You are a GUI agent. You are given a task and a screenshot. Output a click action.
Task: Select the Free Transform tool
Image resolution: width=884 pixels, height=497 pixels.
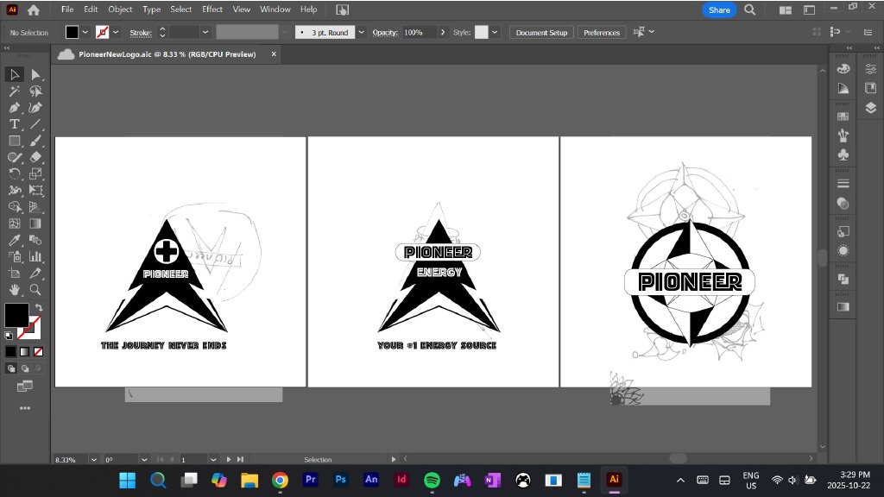pyautogui.click(x=35, y=191)
